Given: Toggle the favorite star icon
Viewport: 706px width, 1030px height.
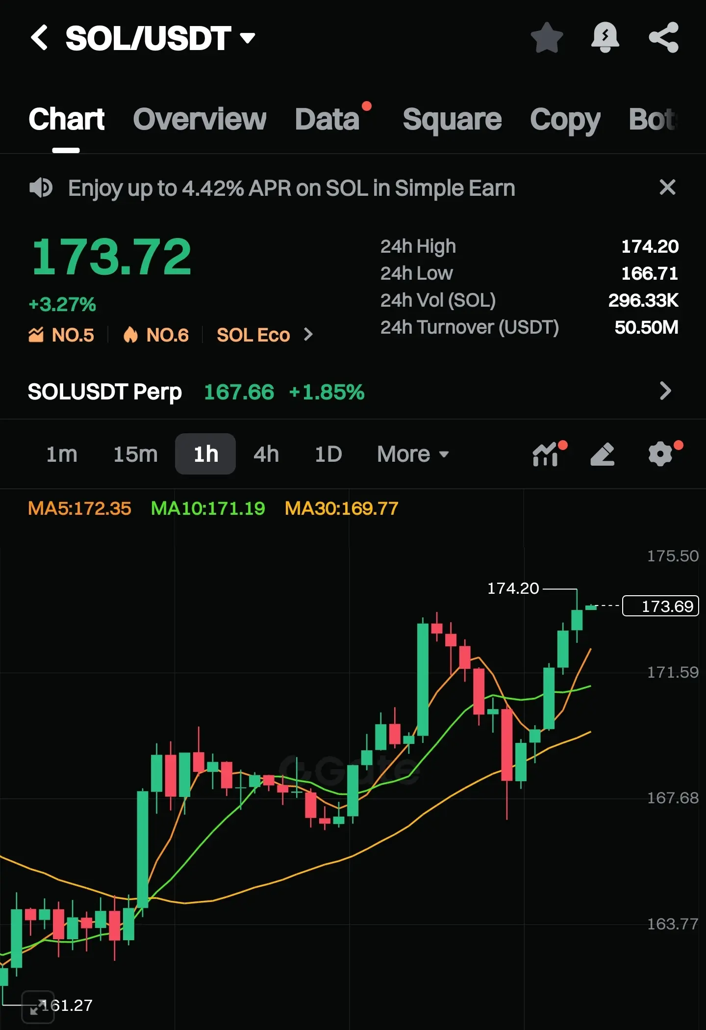Looking at the screenshot, I should click(x=547, y=38).
